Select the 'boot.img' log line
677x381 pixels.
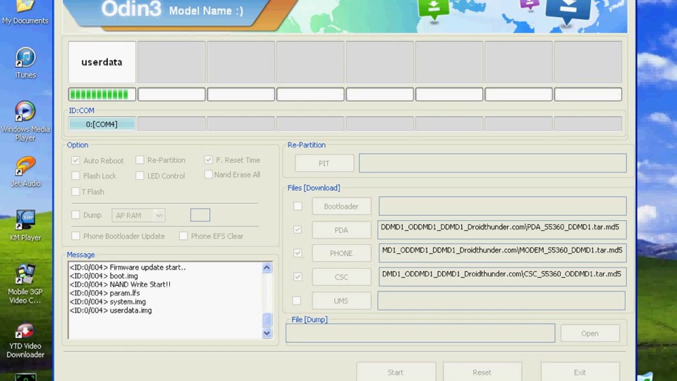tap(104, 276)
